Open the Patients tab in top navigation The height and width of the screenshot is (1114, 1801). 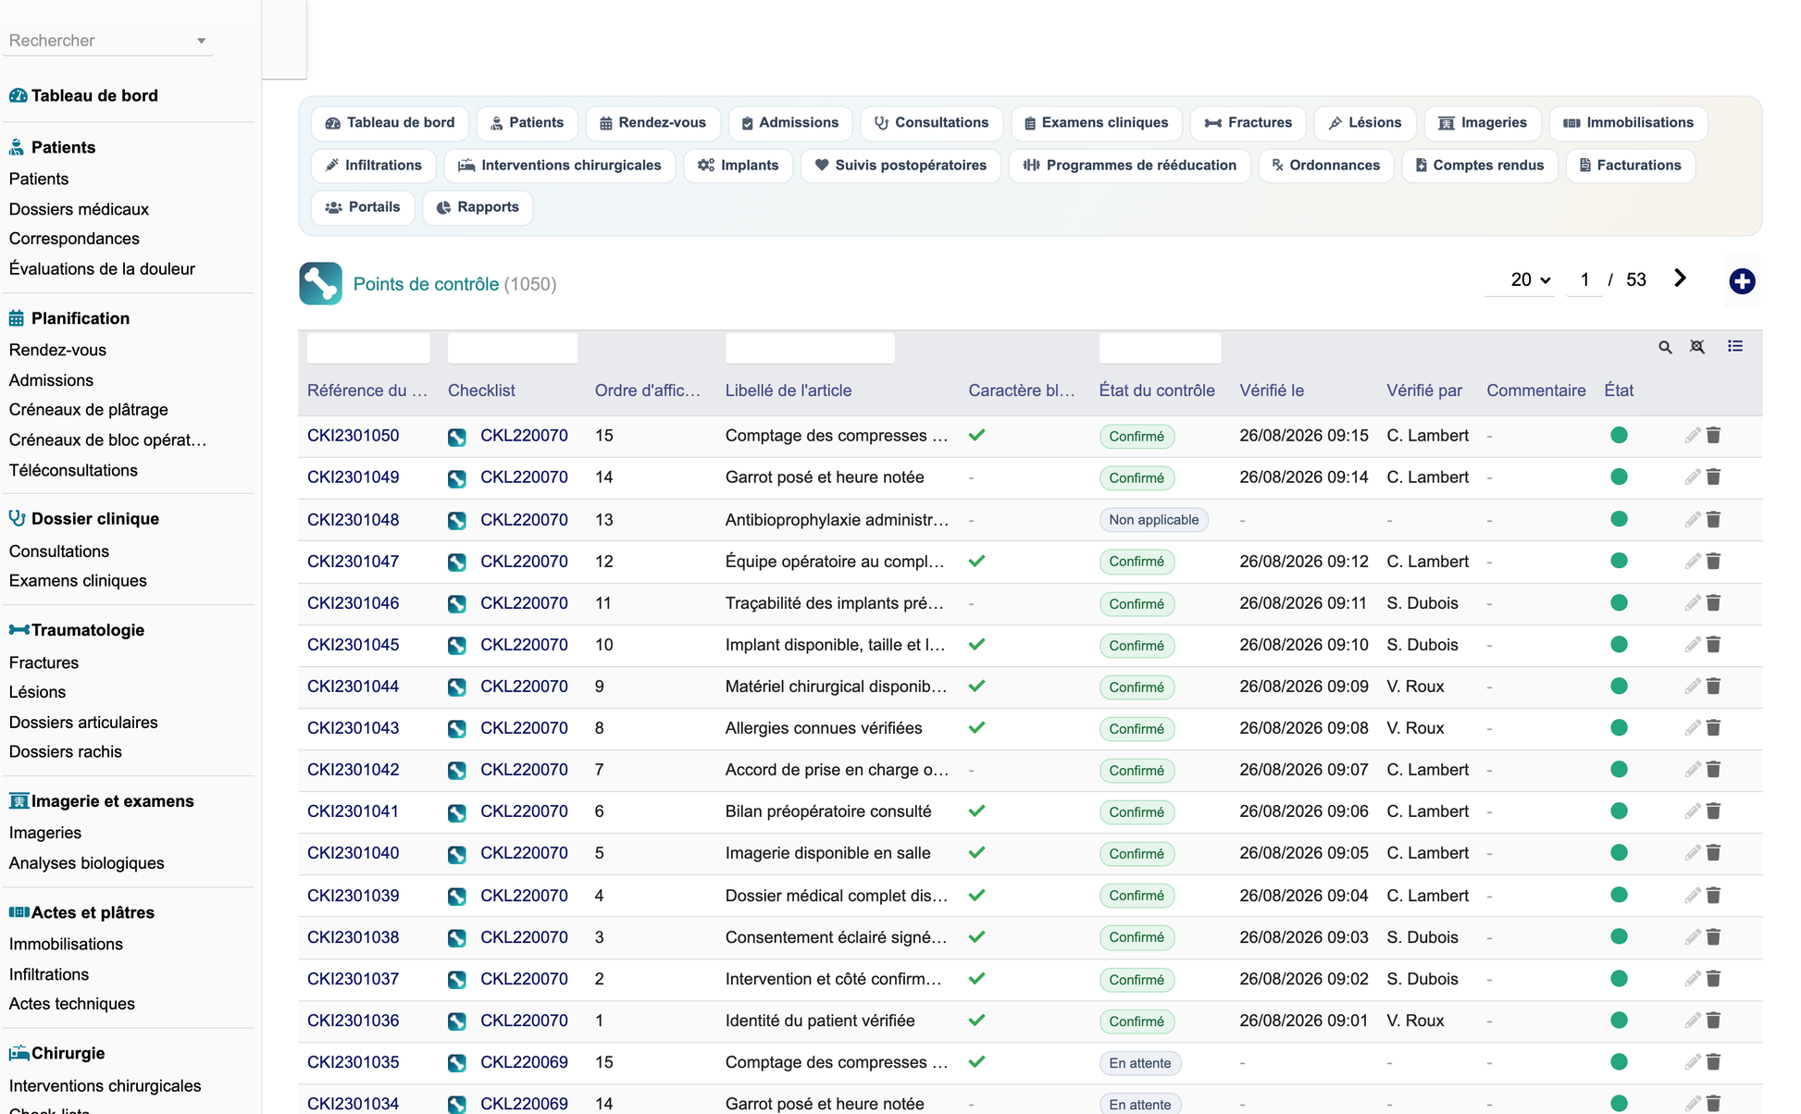527,123
